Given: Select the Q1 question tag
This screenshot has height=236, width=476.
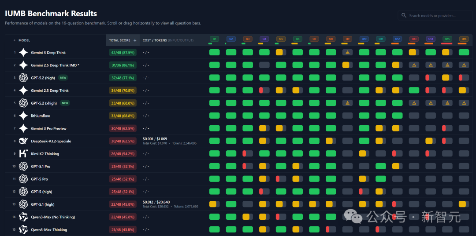Looking at the screenshot, I should coord(214,39).
